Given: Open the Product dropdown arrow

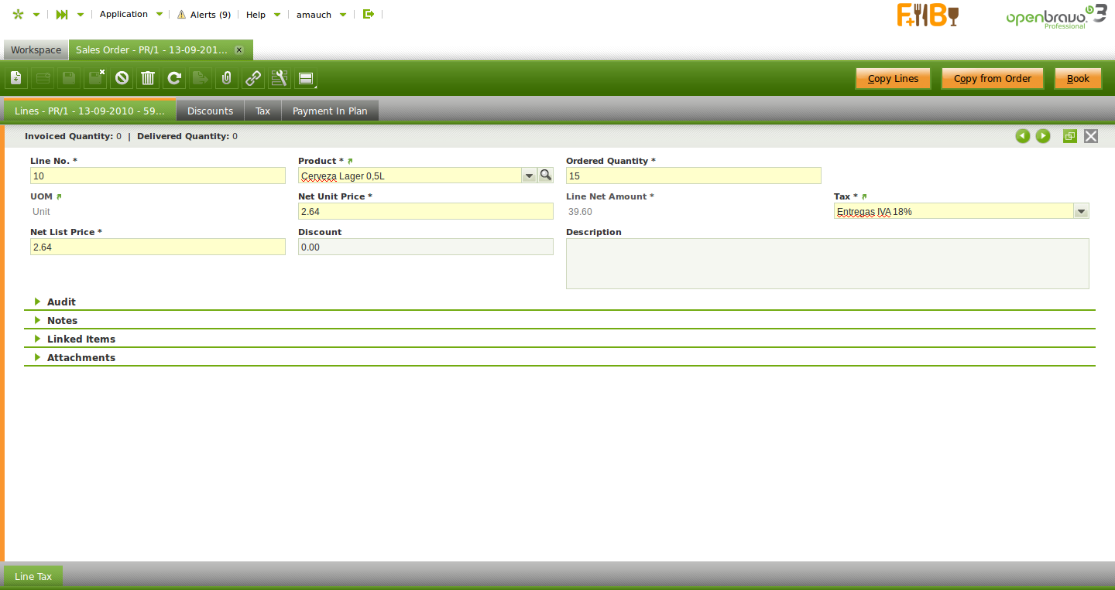Looking at the screenshot, I should [x=529, y=176].
